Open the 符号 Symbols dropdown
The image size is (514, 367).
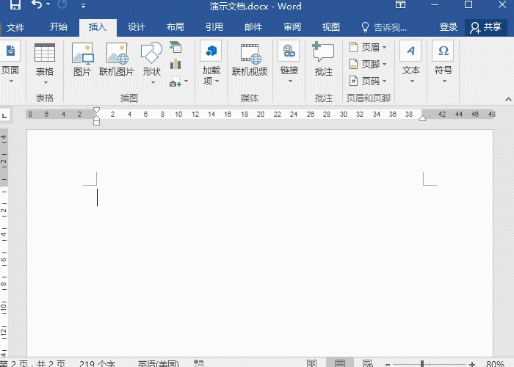(444, 62)
